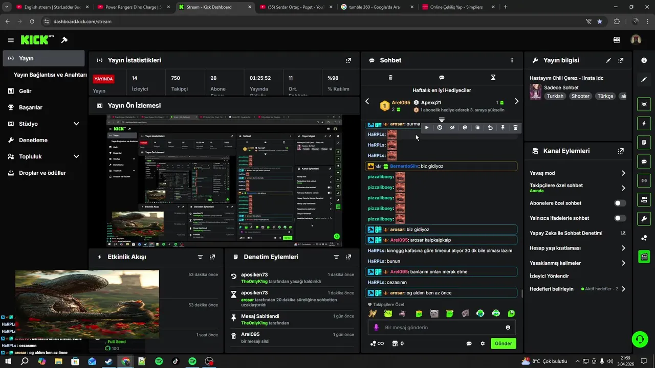The height and width of the screenshot is (368, 655).
Task: Click into the Bir mesaj gönderin field
Action: (x=442, y=328)
